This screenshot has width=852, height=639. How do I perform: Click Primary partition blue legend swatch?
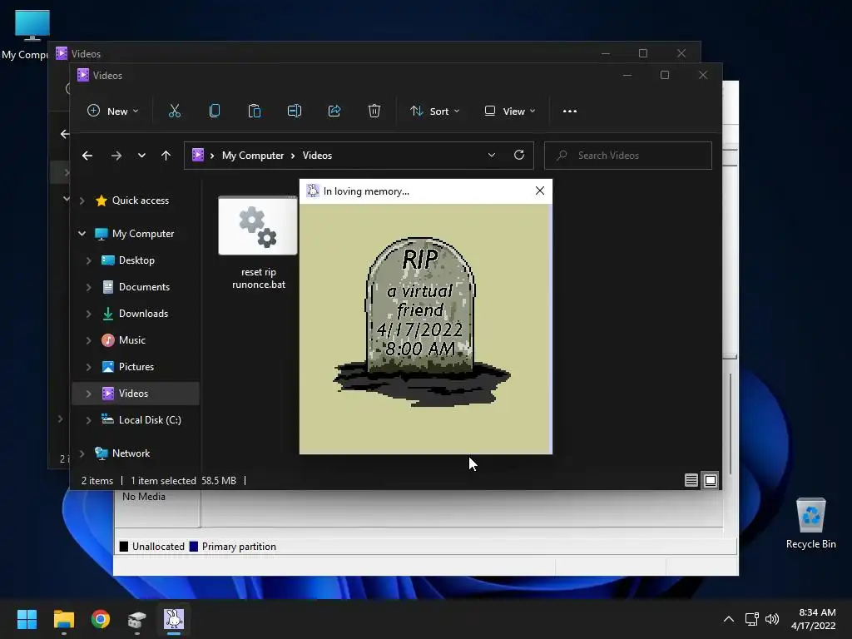[193, 547]
